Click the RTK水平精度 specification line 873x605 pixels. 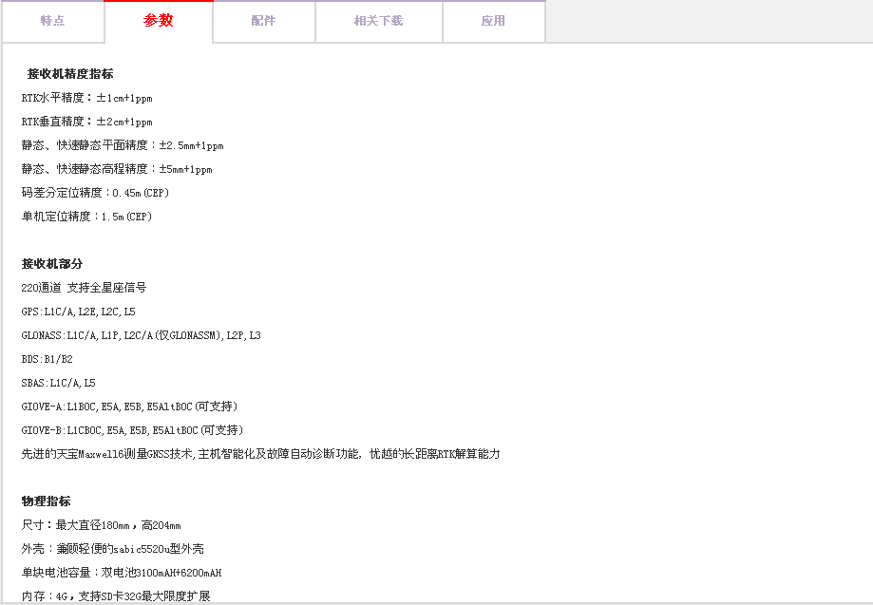(86, 98)
